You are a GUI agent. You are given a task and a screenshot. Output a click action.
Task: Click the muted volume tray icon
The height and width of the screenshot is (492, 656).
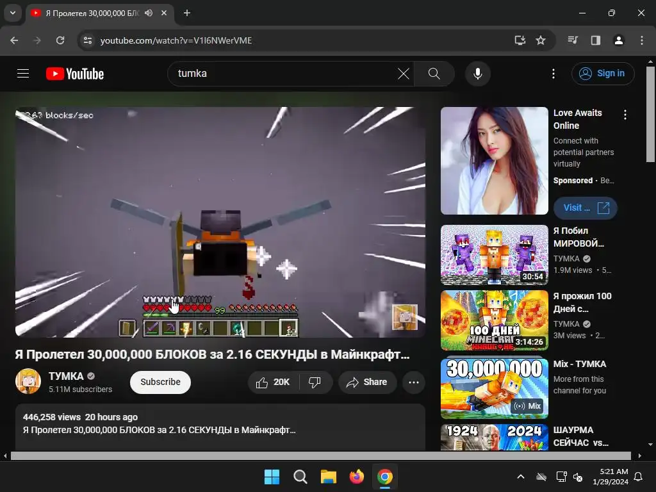[x=578, y=477]
